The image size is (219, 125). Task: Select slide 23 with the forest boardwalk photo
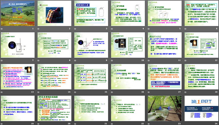[x=165, y=108]
